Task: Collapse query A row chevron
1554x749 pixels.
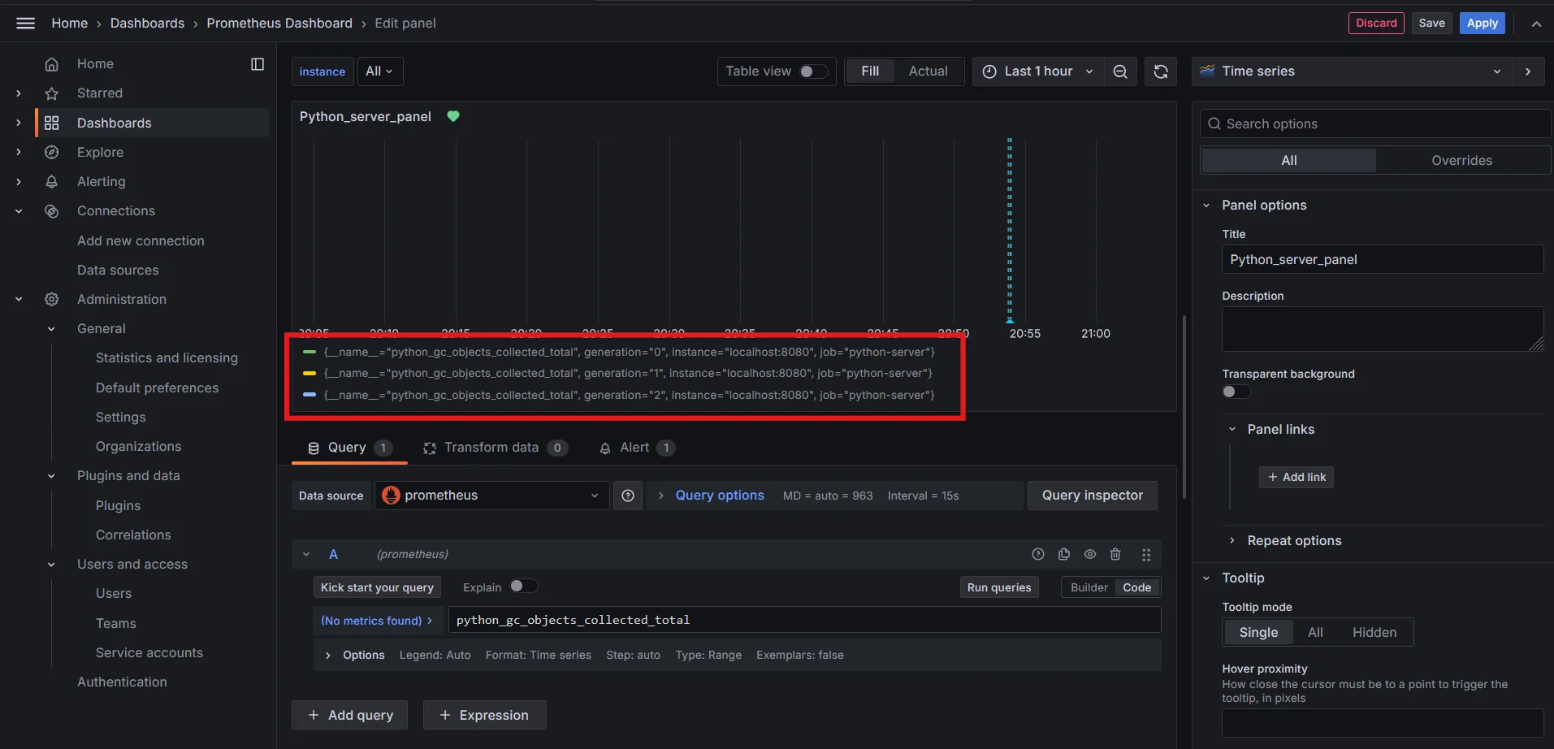Action: point(306,554)
